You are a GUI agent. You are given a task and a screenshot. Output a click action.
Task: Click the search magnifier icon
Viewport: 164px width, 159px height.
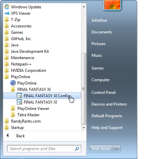coord(77,149)
